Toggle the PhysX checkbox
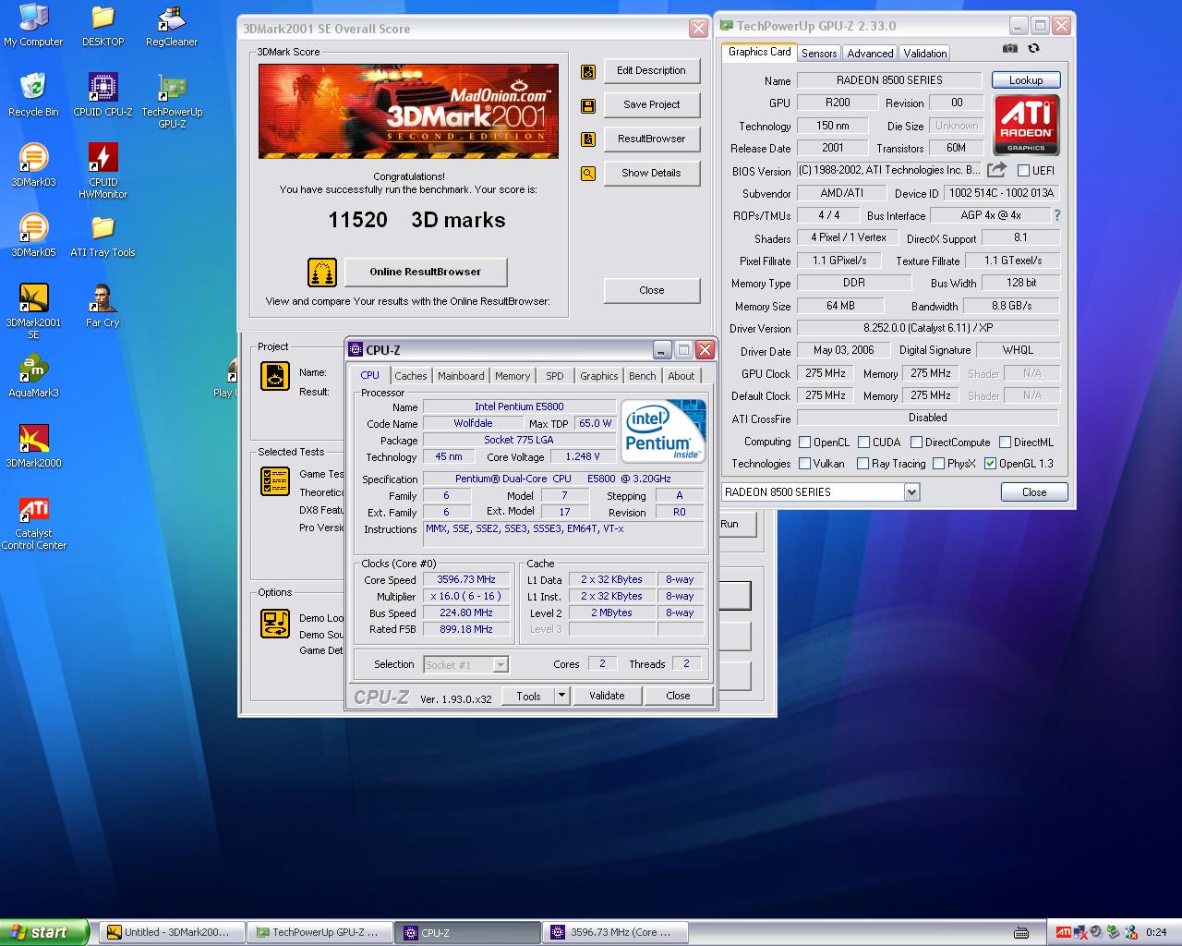The width and height of the screenshot is (1182, 946). [x=938, y=464]
